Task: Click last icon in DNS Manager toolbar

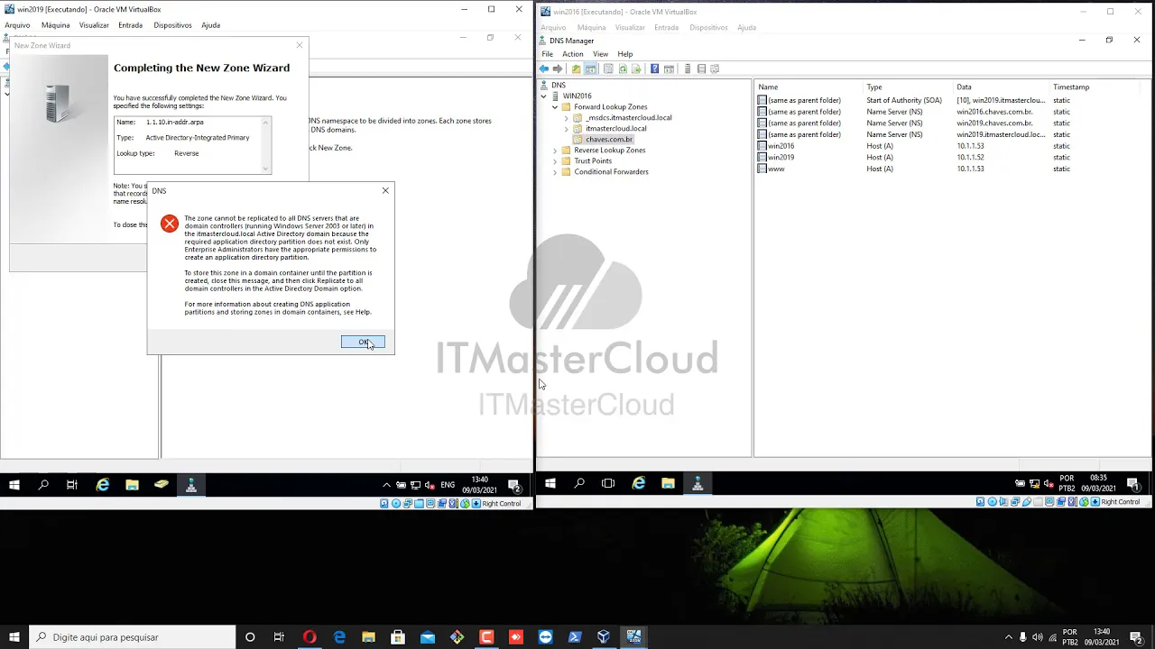Action: [715, 69]
